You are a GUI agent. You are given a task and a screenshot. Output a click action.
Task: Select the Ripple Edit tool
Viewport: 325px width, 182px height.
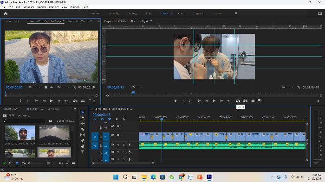click(83, 123)
